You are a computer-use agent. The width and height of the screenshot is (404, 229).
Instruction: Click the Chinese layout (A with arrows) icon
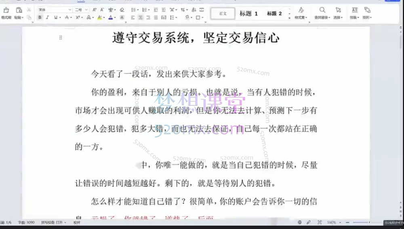tap(172, 10)
